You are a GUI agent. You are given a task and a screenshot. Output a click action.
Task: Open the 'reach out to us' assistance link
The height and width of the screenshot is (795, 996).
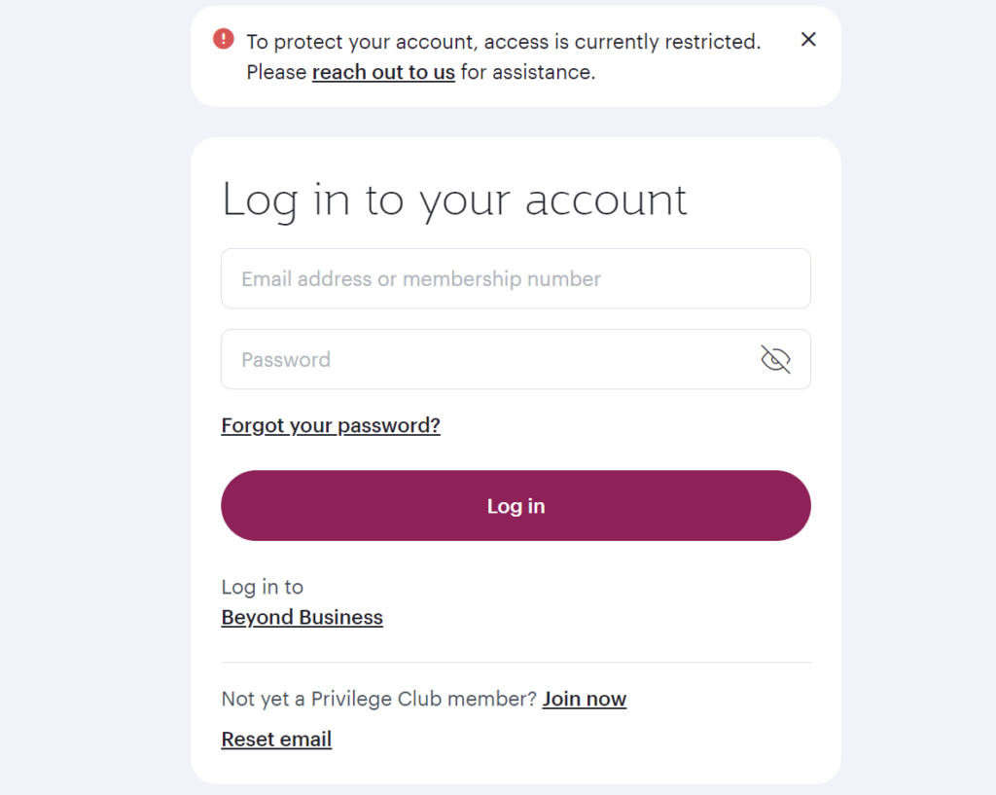tap(382, 72)
